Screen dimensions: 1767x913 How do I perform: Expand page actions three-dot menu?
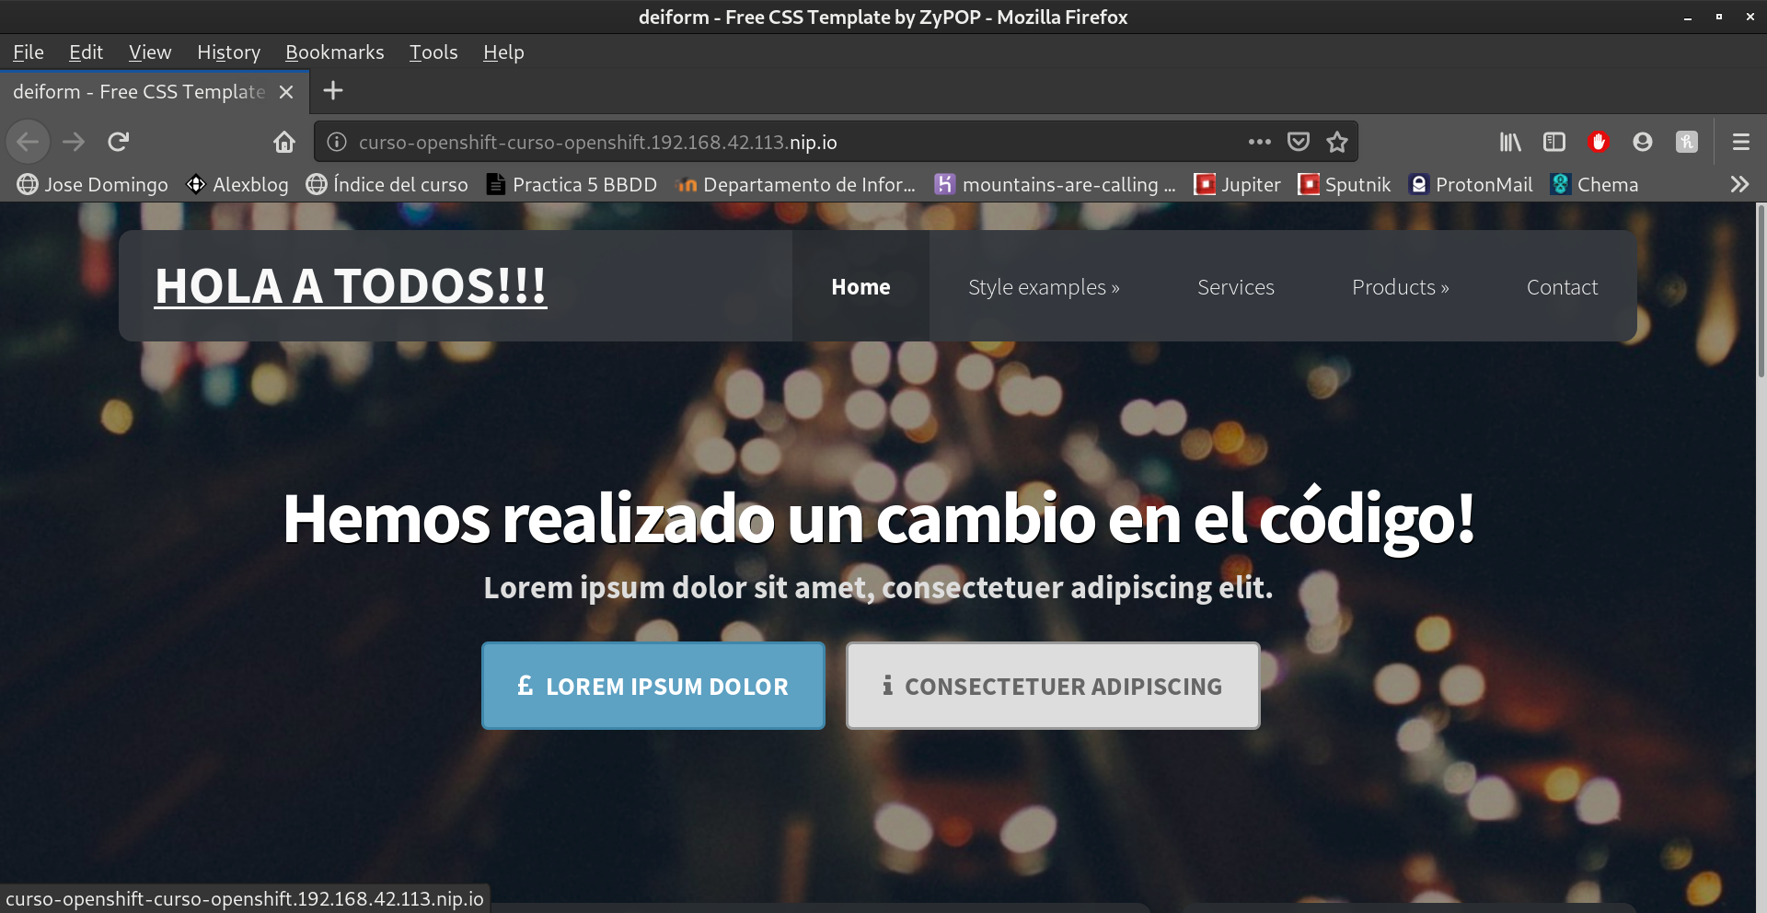1260,142
